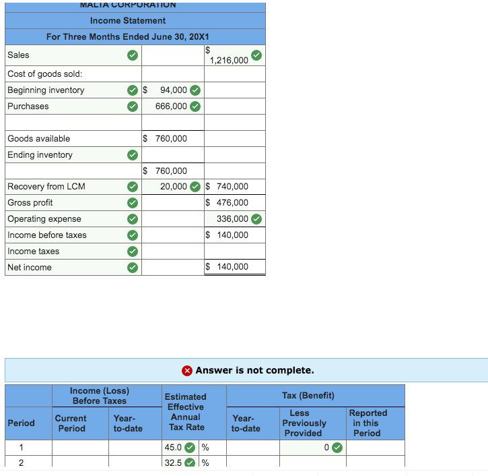Click checkmark next to 0 previously provided
488x476 pixels.
337,448
